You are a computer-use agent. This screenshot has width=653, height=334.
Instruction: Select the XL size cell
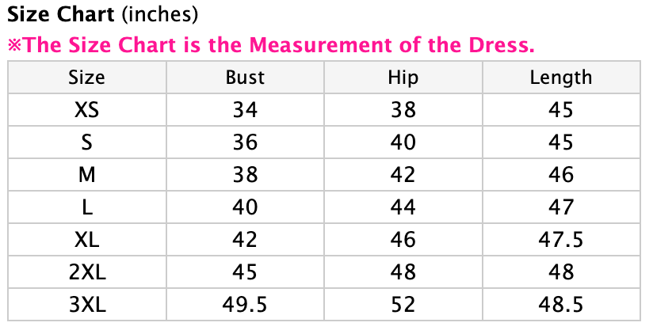coord(86,240)
